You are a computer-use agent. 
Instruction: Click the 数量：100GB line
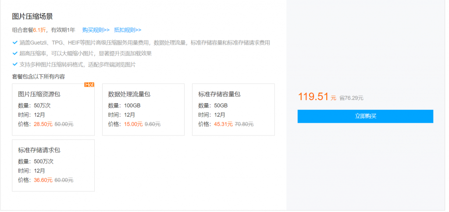pyautogui.click(x=124, y=106)
